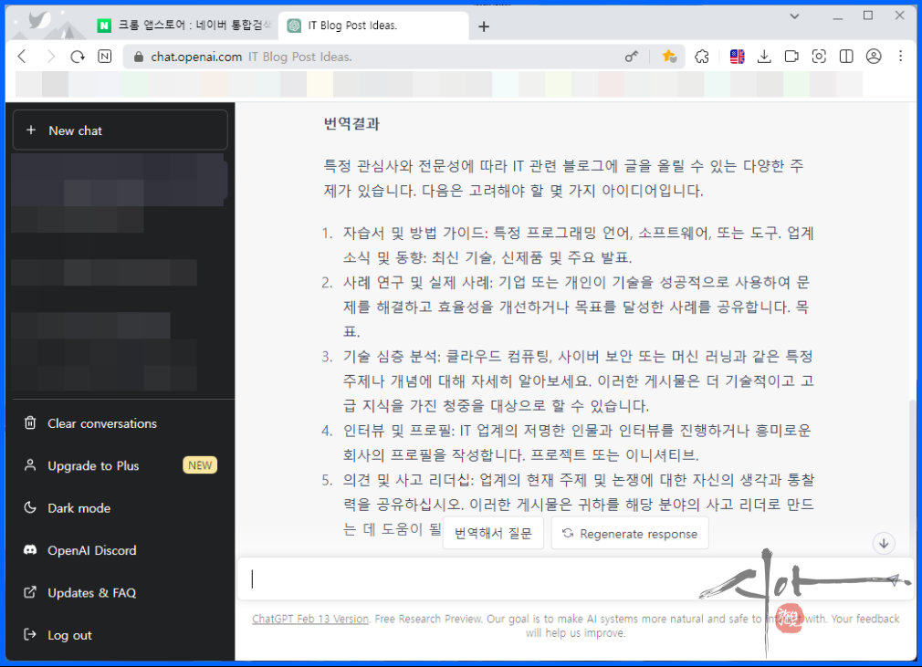This screenshot has height=667, width=922.
Task: Click Regenerate response
Action: coord(630,533)
